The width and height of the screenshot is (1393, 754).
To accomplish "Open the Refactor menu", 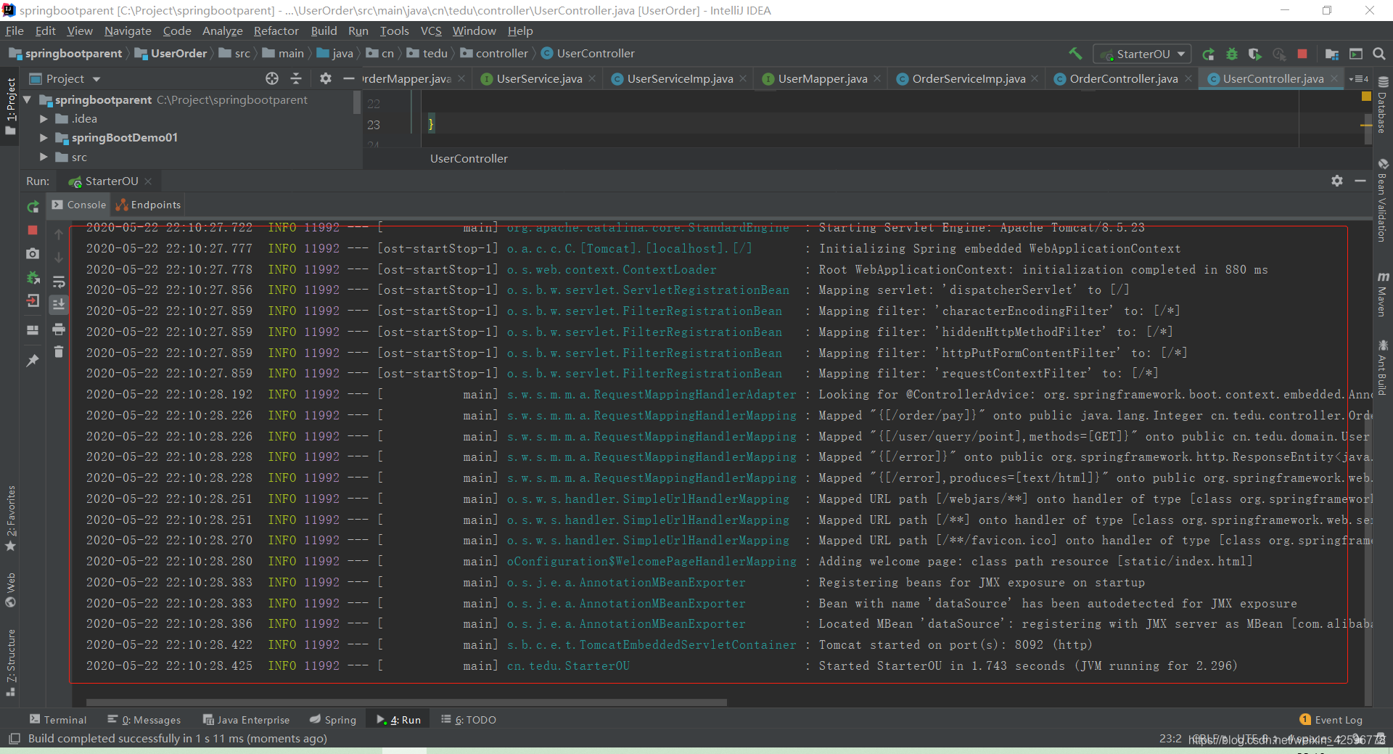I will pyautogui.click(x=276, y=30).
